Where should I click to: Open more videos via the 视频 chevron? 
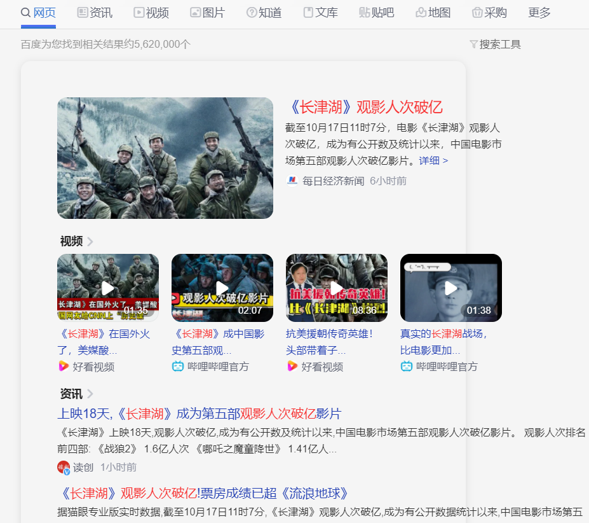91,241
